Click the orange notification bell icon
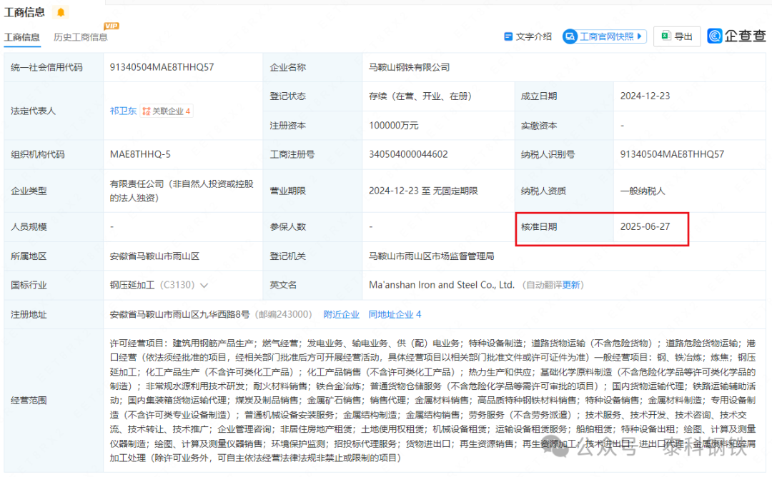 60,12
